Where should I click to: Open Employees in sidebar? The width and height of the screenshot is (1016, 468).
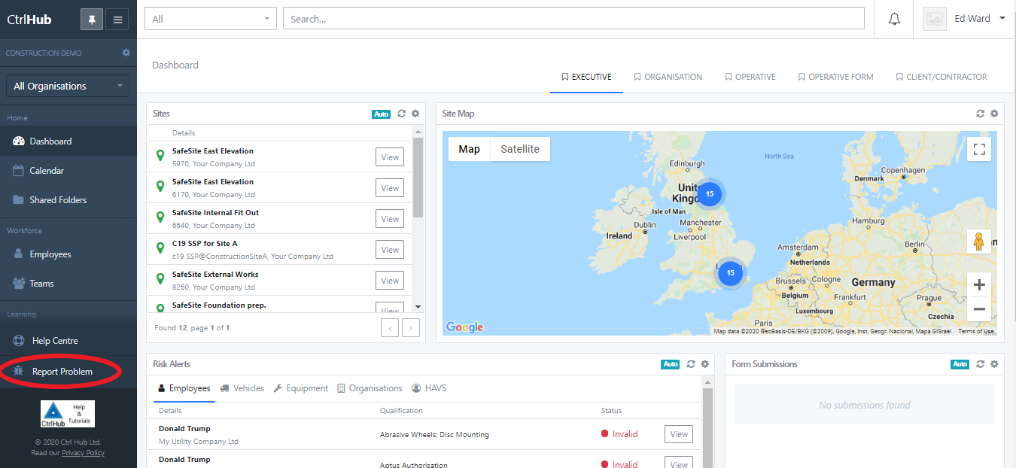click(x=68, y=254)
